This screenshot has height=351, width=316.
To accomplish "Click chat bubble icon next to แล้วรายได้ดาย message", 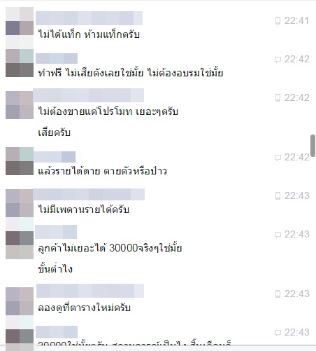I will coord(278,158).
